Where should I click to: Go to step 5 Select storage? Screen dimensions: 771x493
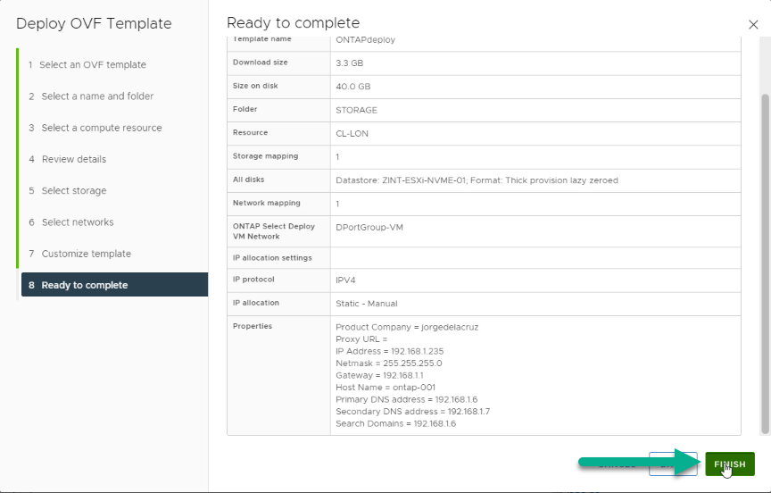click(67, 190)
